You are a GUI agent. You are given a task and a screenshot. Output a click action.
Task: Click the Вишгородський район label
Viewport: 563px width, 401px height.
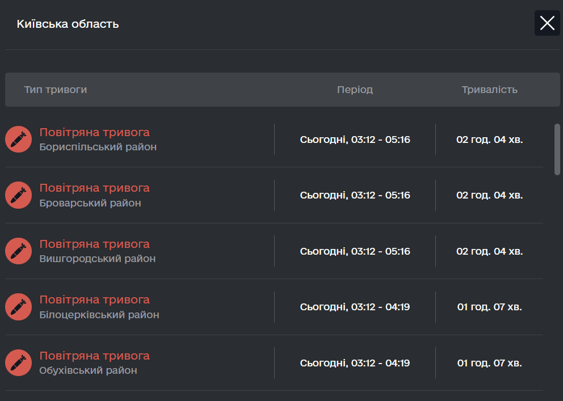click(97, 259)
